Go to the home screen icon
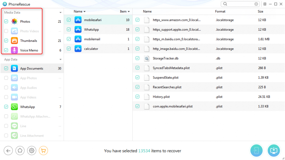This screenshot has width=285, height=160. 20,151
